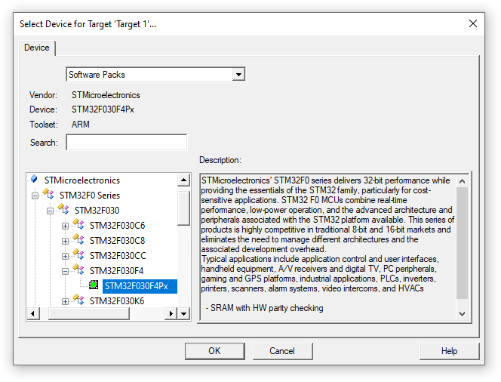Select the STM32F030C6 tree row
The width and height of the screenshot is (501, 382).
pyautogui.click(x=117, y=226)
